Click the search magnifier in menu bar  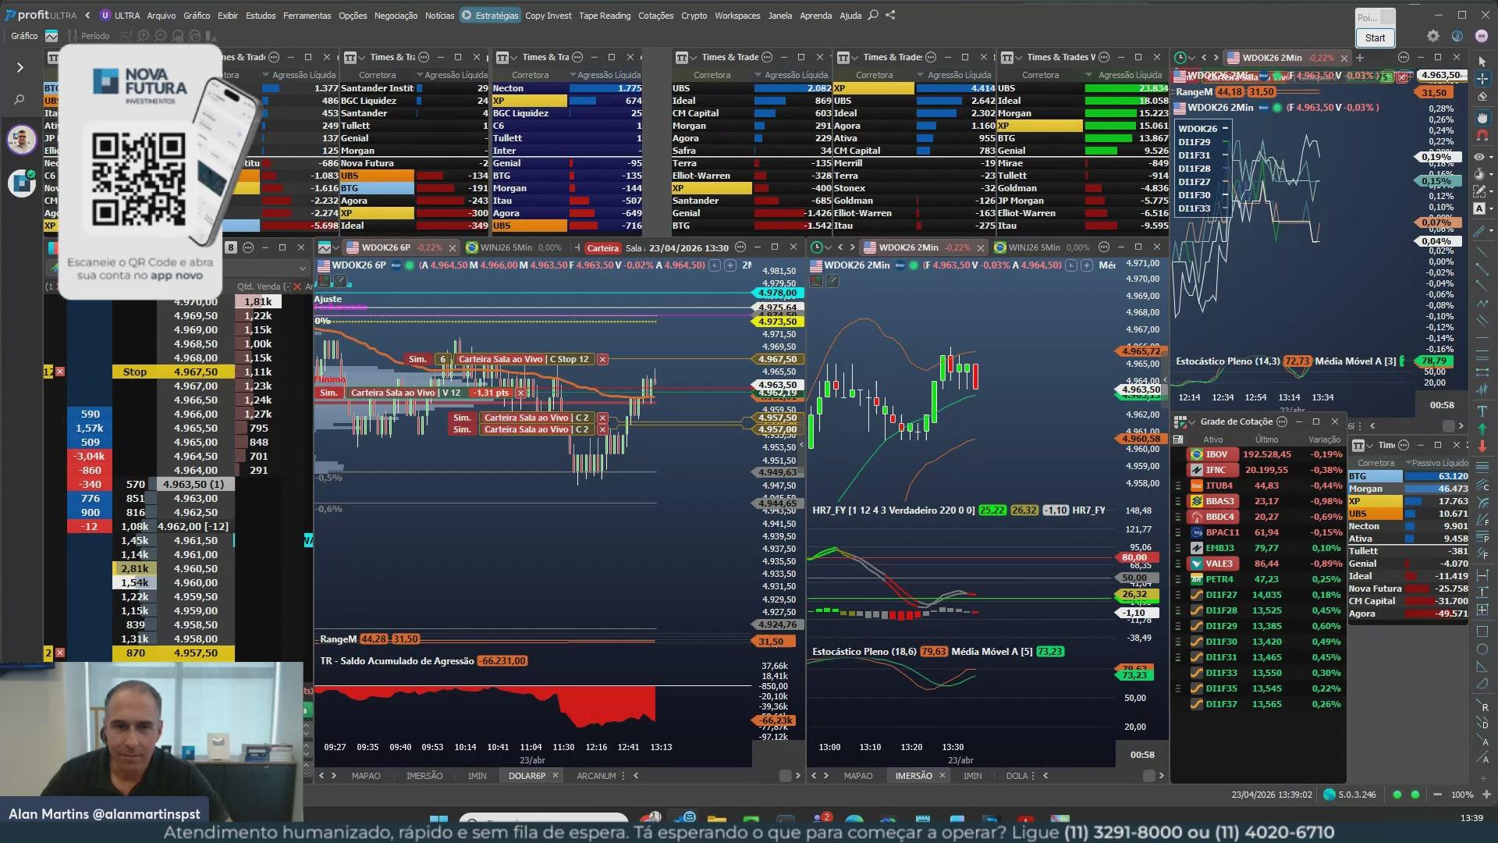pyautogui.click(x=873, y=15)
